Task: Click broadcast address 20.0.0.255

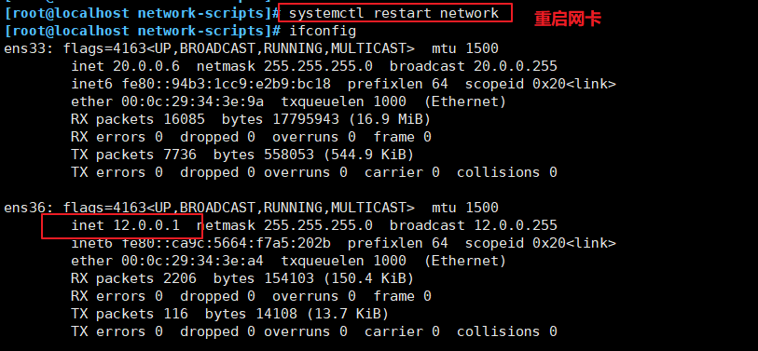Action: [x=516, y=66]
